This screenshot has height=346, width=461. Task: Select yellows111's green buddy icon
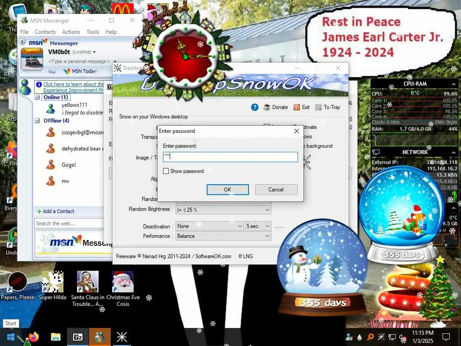pos(50,109)
